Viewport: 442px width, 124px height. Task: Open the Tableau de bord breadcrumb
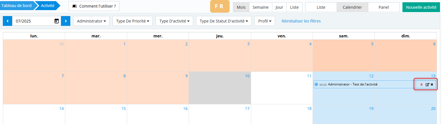[x=16, y=6]
